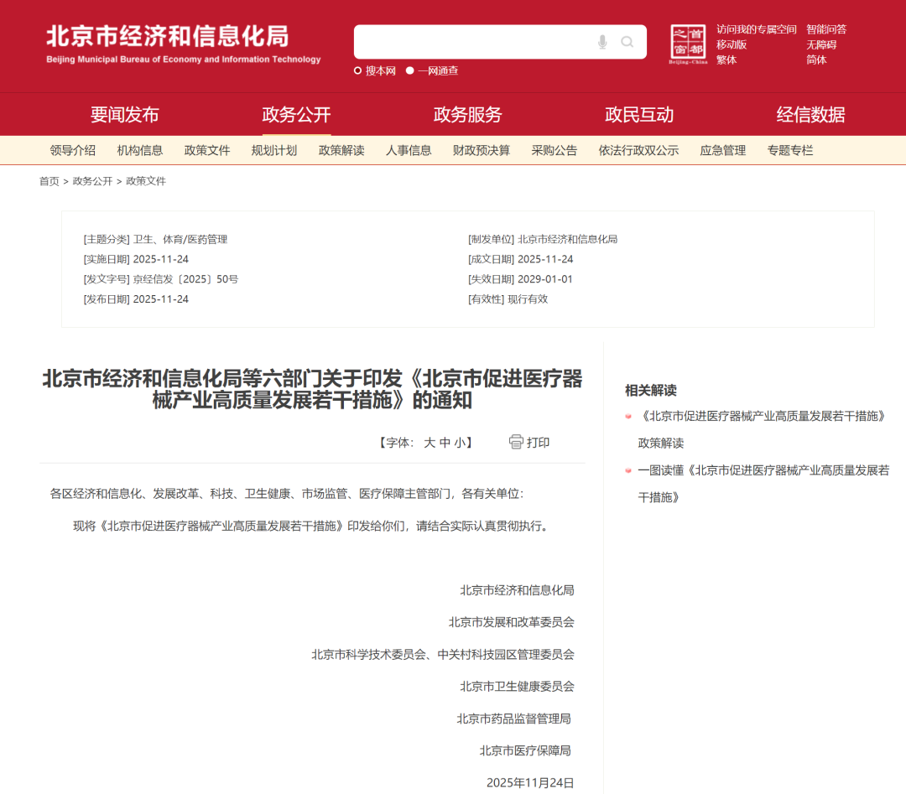This screenshot has width=906, height=794.
Task: Click 访问我的专属空间 link
Action: [x=757, y=29]
